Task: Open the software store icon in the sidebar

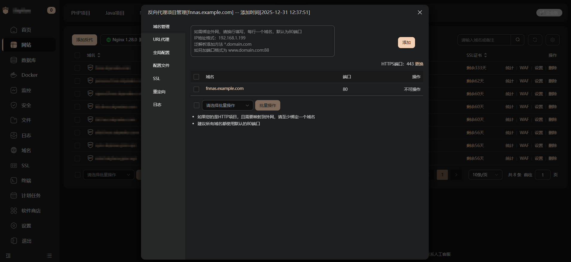Action: coord(14,211)
